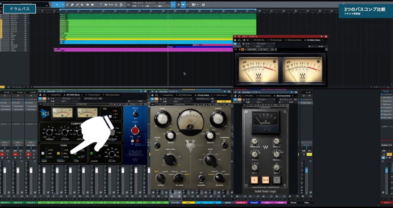
Task: Click the ANALOG knob on API-2500
Action: [x=135, y=114]
